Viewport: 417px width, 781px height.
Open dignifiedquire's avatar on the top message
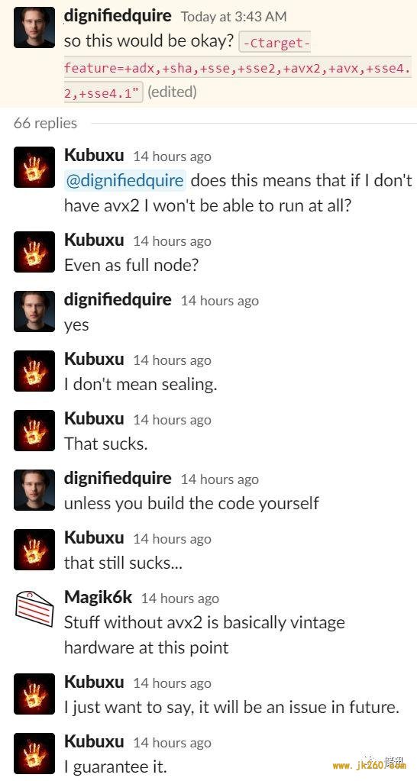[34, 27]
